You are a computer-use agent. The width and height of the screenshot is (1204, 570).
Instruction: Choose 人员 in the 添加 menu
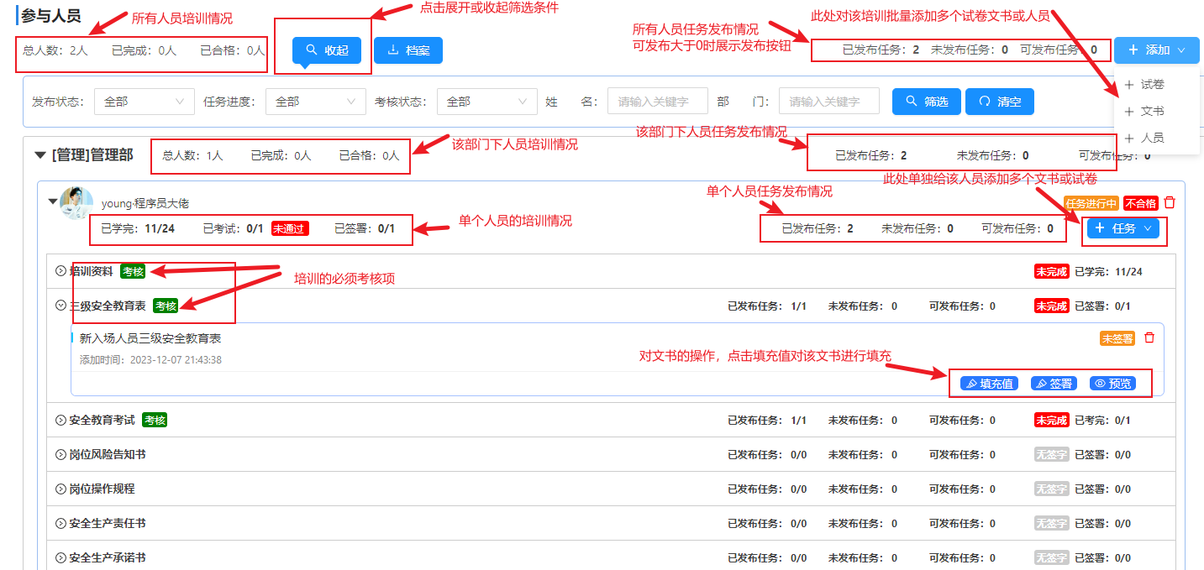1152,138
